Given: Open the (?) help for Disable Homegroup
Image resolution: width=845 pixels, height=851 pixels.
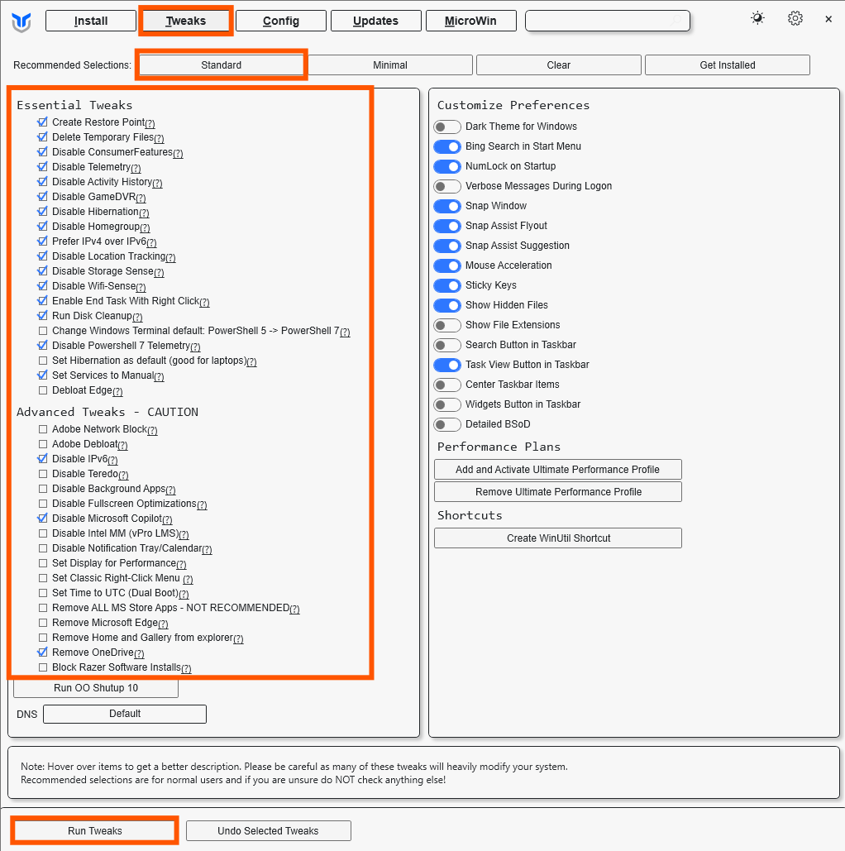Looking at the screenshot, I should coord(145,227).
